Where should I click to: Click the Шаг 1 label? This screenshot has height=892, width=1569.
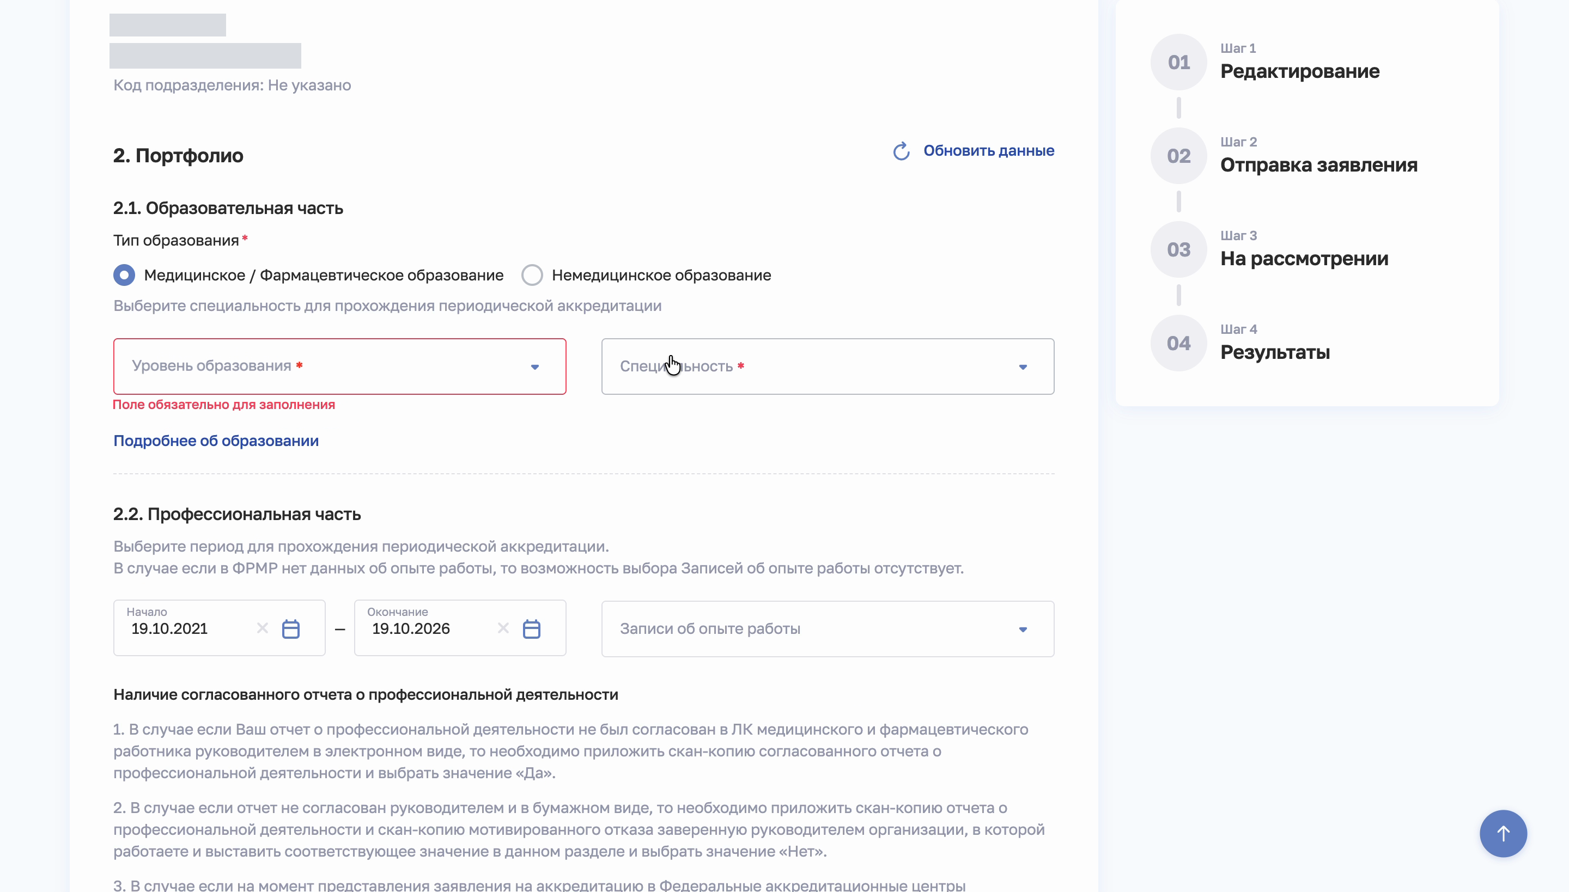(x=1238, y=48)
